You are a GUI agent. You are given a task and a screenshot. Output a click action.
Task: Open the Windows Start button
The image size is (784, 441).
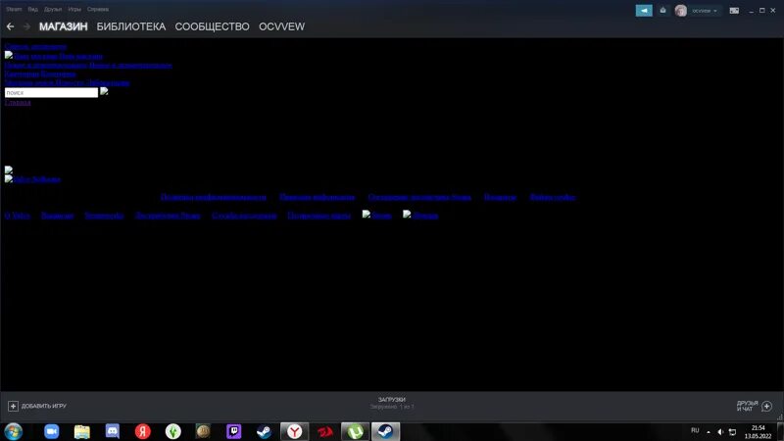coord(14,431)
